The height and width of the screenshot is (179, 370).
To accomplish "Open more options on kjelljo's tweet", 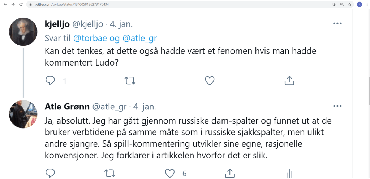I will pos(337,24).
